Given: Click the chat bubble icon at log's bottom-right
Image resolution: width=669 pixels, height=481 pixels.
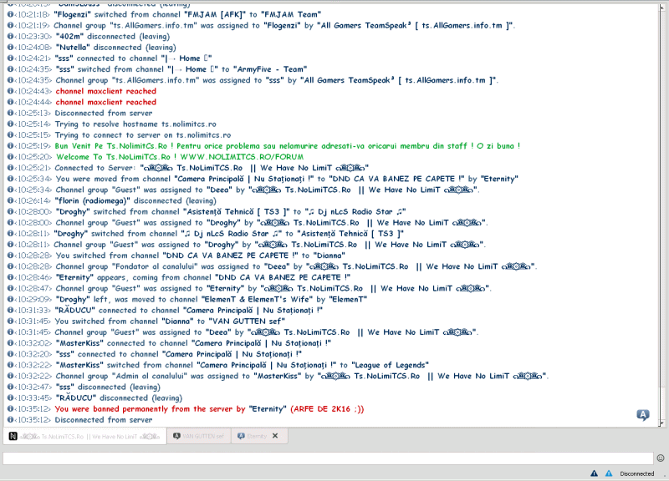Looking at the screenshot, I should pos(642,415).
